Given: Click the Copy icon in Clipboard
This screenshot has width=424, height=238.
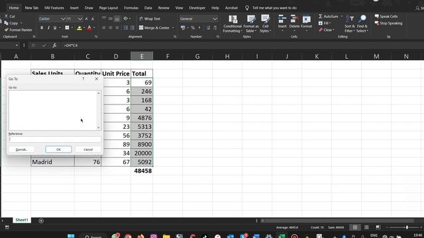Looking at the screenshot, I should 6,23.
